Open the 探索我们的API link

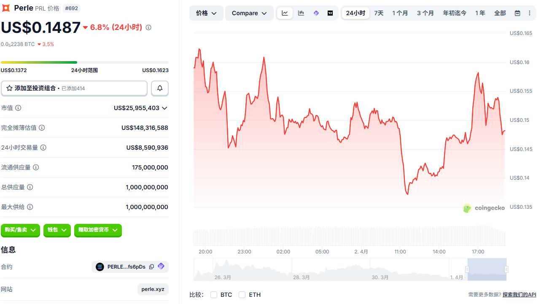tap(519, 295)
